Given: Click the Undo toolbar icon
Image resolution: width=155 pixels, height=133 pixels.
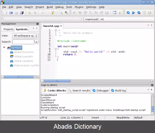Looking at the screenshot, I should tap(29, 13).
